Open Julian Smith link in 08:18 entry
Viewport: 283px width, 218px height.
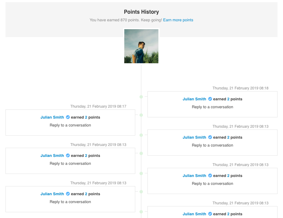point(194,99)
